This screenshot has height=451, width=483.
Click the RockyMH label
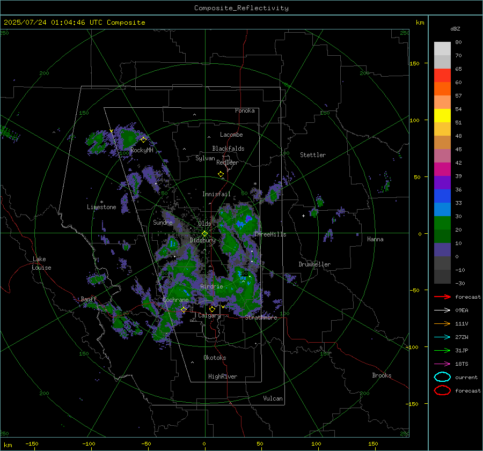click(x=142, y=150)
